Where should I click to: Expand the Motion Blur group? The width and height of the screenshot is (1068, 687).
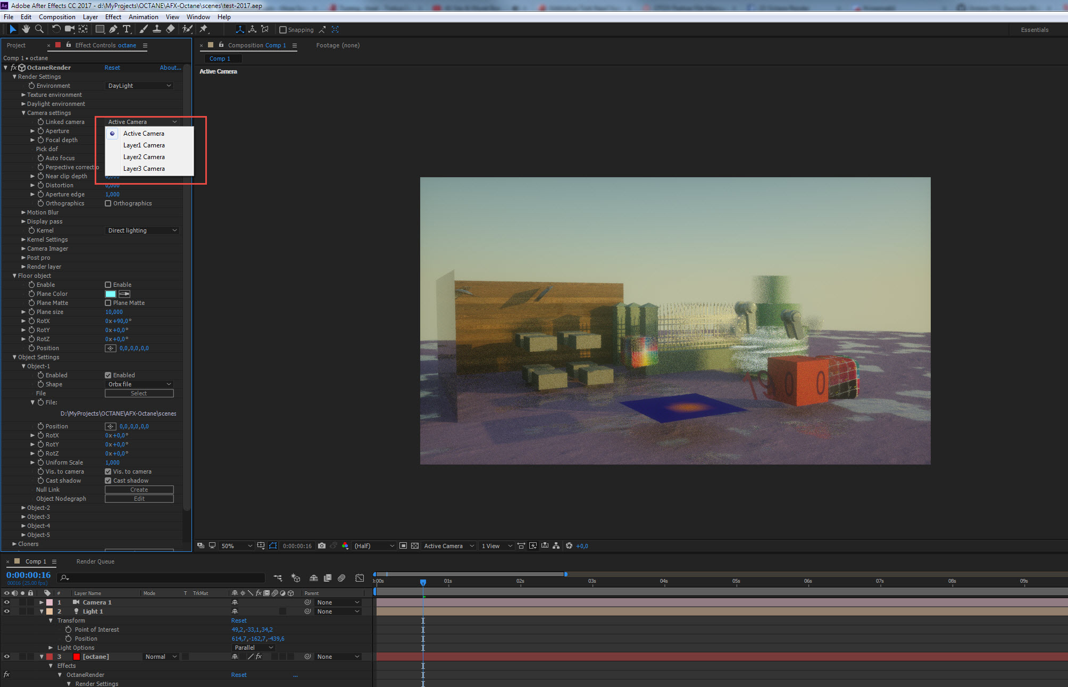(23, 212)
